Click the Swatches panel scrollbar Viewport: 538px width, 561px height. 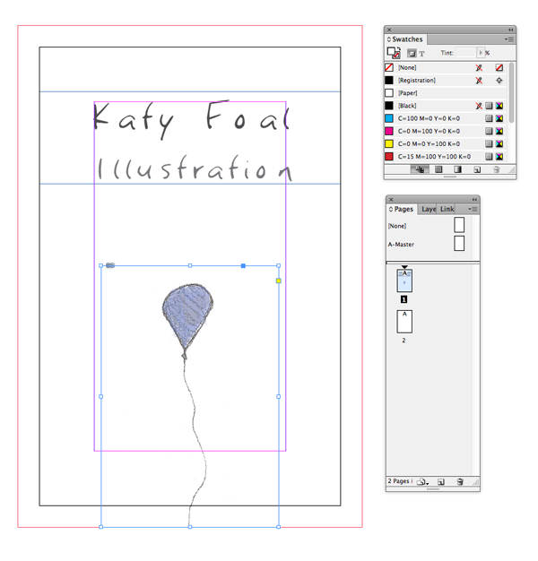(511, 93)
